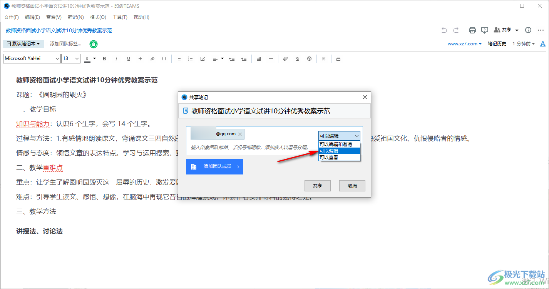Insert a code block with braces icon
549x289 pixels.
pos(164,59)
